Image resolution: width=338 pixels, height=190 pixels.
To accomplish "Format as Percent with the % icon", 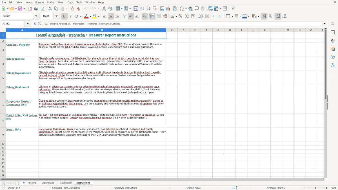I will (181, 16).
